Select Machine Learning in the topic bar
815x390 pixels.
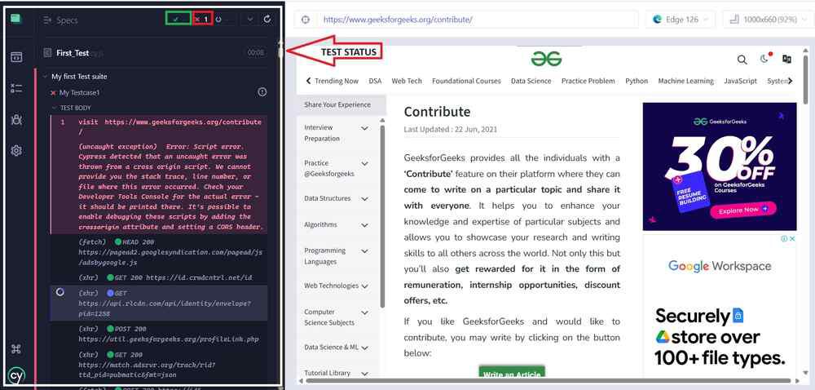[685, 81]
